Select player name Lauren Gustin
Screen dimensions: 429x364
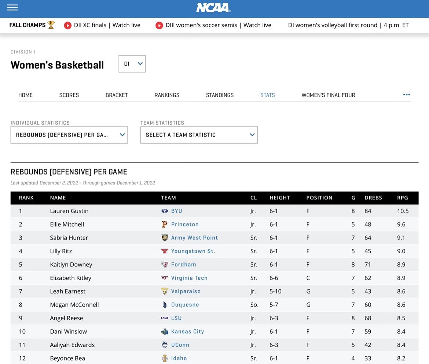(x=69, y=211)
